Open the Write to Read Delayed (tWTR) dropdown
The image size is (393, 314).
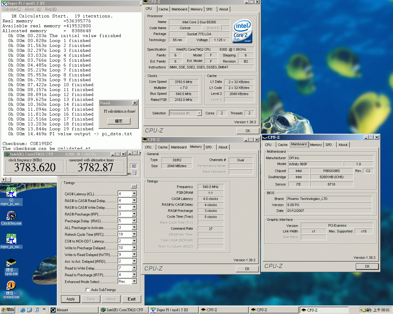tap(134, 255)
